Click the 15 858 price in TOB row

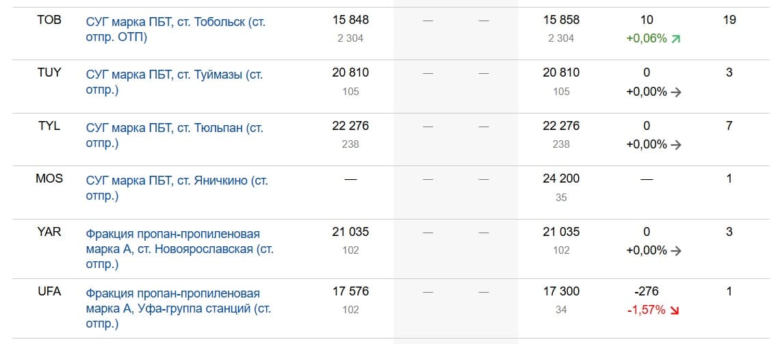561,20
